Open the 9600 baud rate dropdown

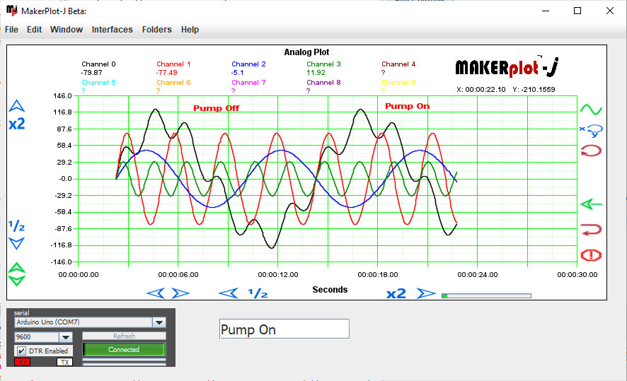click(66, 337)
